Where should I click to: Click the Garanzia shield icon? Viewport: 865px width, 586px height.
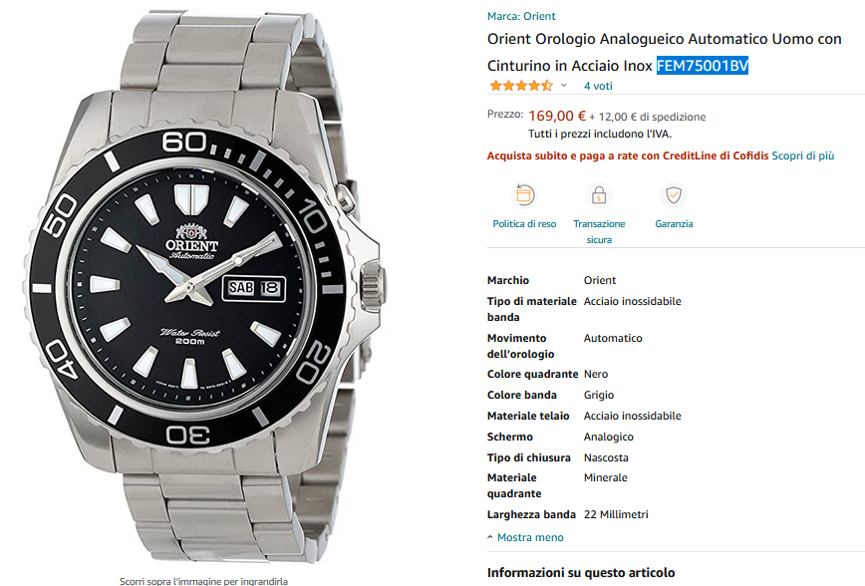(674, 195)
